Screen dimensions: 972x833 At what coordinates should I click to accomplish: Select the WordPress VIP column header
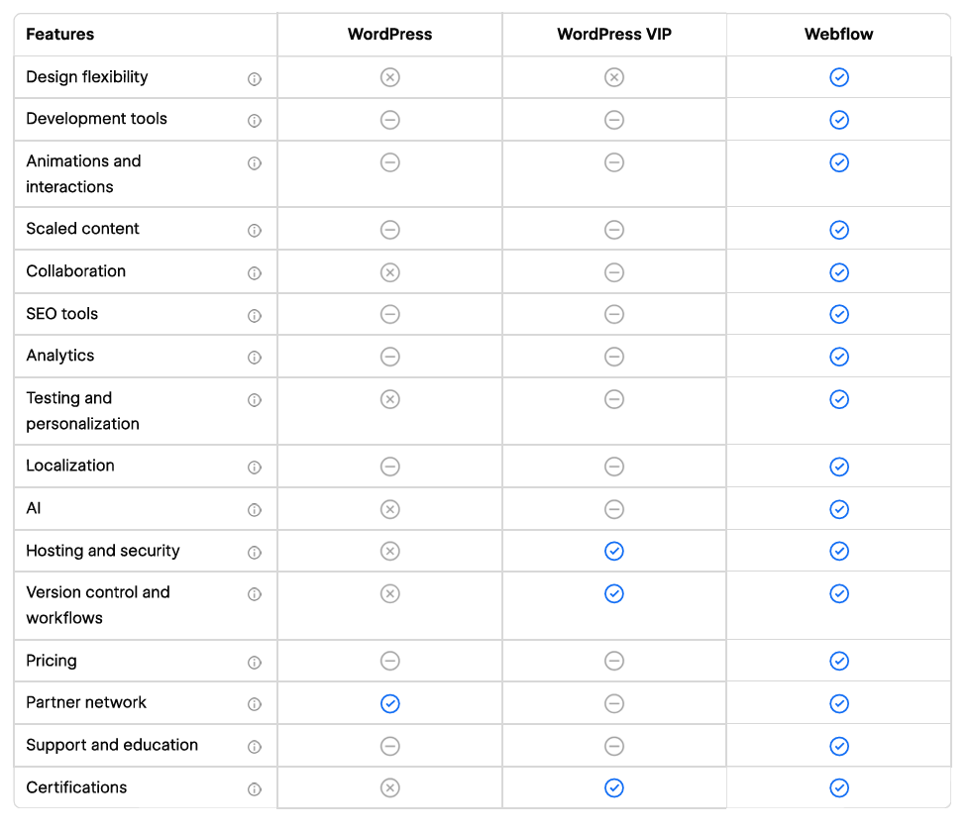614,35
